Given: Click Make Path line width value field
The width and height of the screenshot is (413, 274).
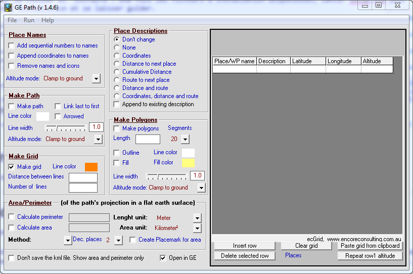Looking at the screenshot, I should pos(97,127).
